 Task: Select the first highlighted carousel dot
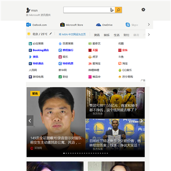64,153
